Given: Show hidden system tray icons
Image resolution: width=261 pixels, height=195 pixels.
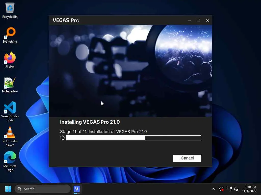Looking at the screenshot, I should [x=213, y=189].
